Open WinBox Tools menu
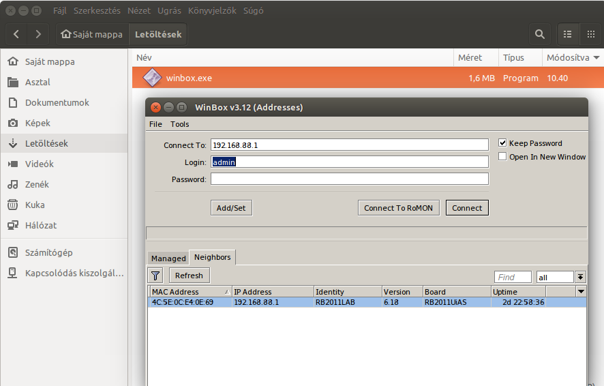This screenshot has height=386, width=604. (x=179, y=124)
